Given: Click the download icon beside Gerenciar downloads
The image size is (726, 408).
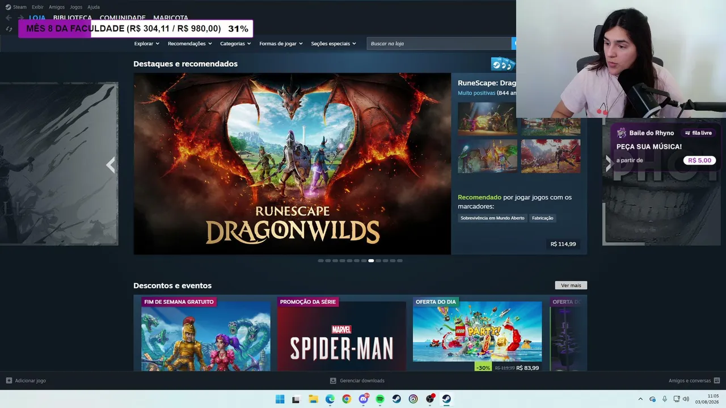Looking at the screenshot, I should [333, 381].
